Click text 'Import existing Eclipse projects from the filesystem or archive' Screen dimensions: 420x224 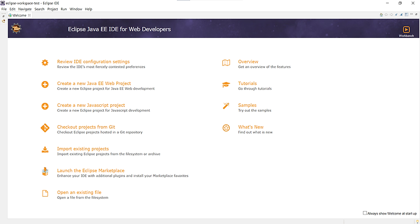click(109, 154)
